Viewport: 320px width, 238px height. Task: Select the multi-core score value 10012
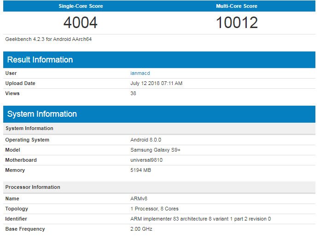(237, 23)
